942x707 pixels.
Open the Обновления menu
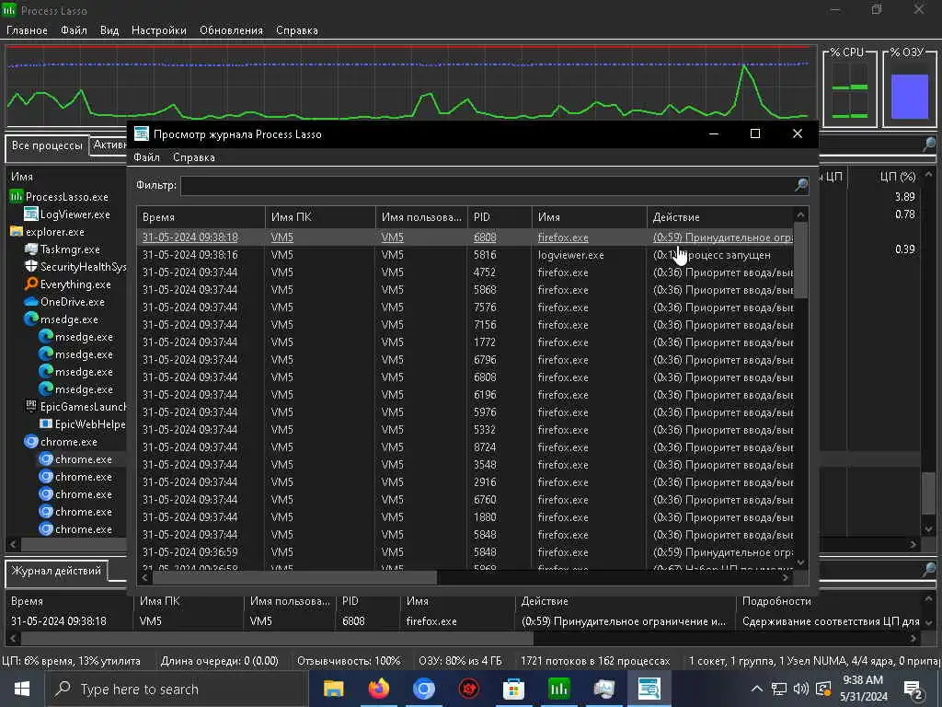click(x=231, y=30)
